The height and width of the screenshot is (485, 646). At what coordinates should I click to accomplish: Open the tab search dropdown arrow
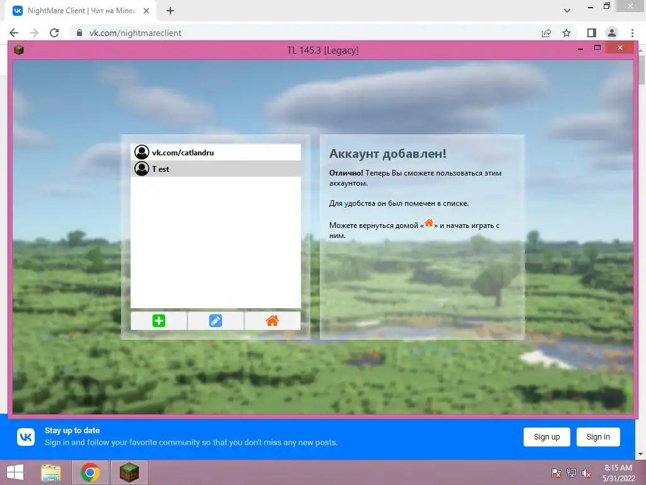pyautogui.click(x=567, y=11)
